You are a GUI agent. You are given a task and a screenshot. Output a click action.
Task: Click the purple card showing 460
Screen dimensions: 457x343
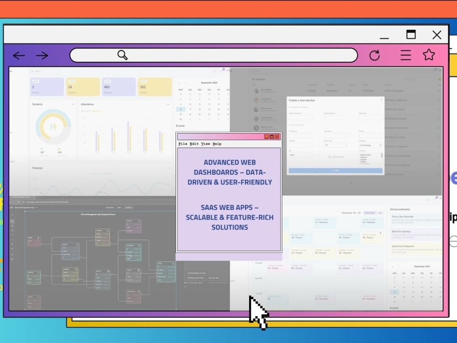[x=119, y=87]
